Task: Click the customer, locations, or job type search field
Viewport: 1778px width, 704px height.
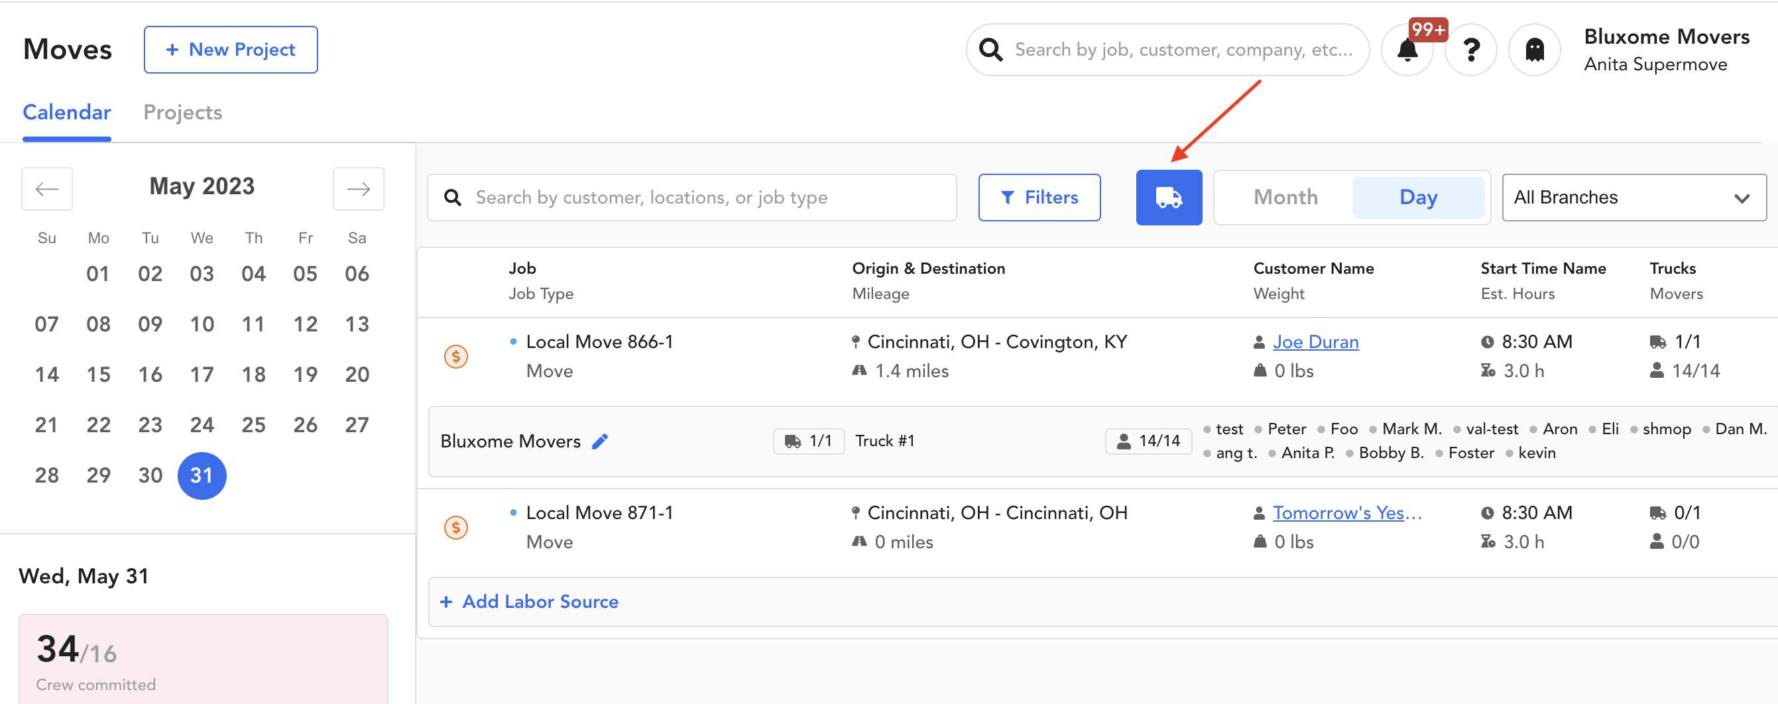Action: pos(691,198)
